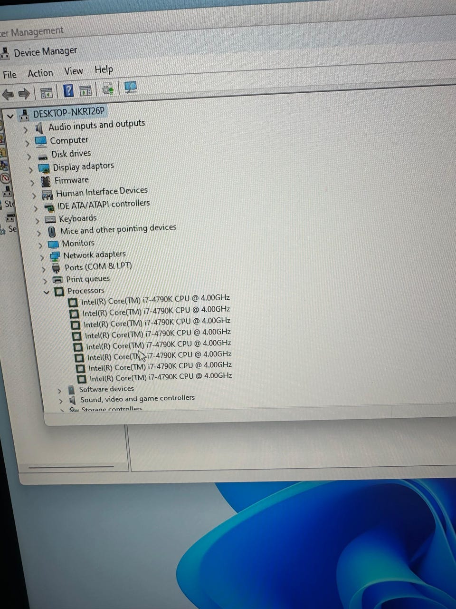456x609 pixels.
Task: Toggle the Show/Hide Console Tree toolbar icon
Action: coord(46,92)
